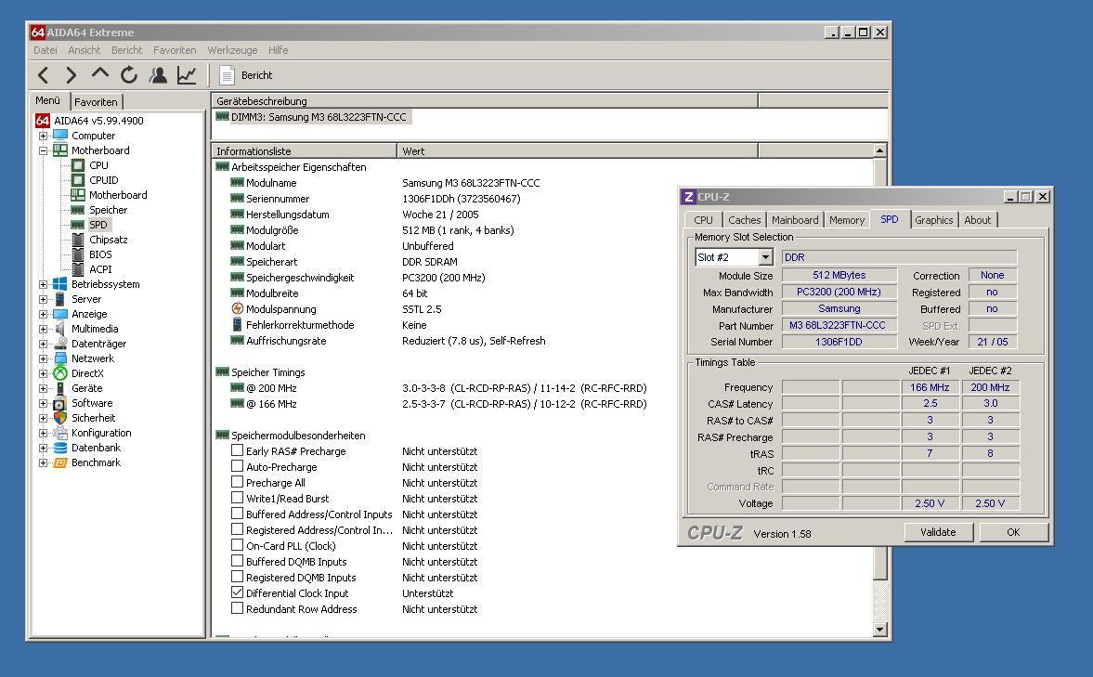Click the Multimedia speaker icon

pos(60,329)
